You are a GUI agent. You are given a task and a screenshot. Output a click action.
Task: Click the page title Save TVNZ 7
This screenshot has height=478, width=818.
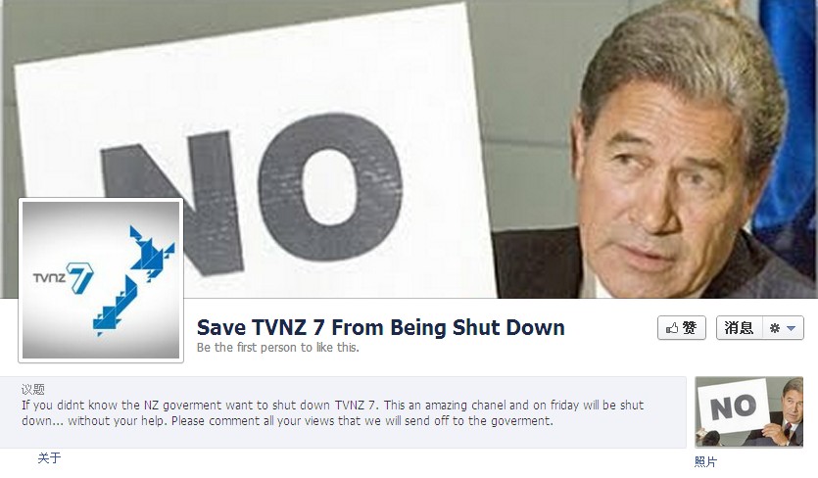click(x=380, y=328)
